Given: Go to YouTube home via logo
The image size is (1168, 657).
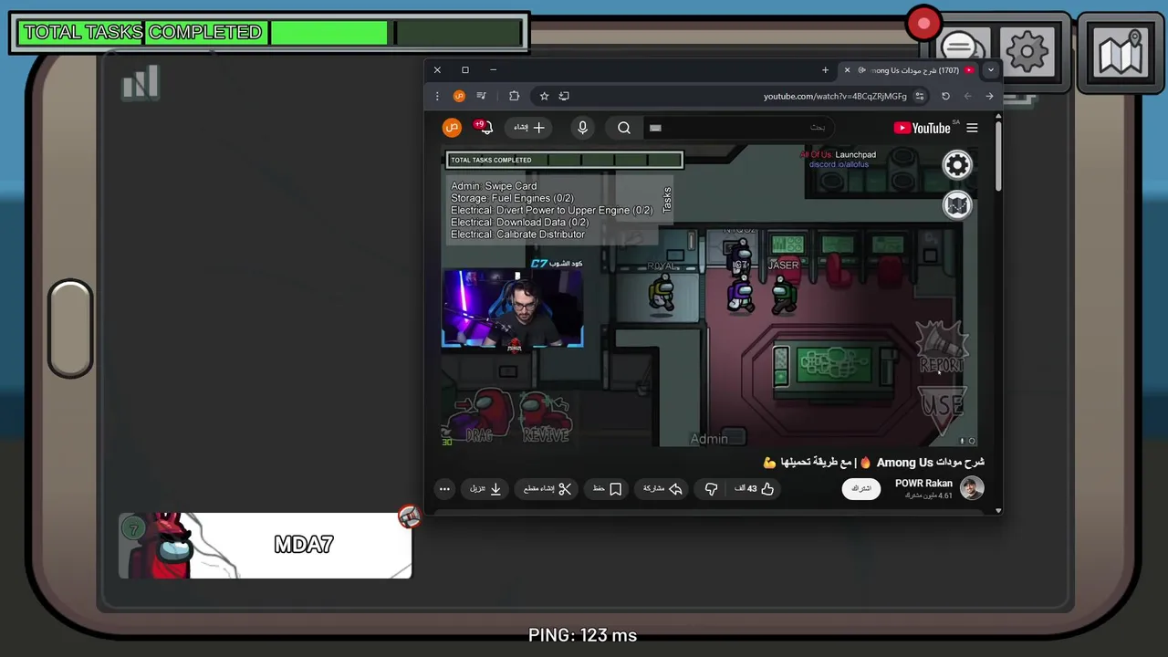Looking at the screenshot, I should 923,128.
